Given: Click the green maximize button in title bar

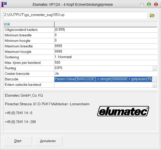Looking at the screenshot, I should pyautogui.click(x=149, y=4).
